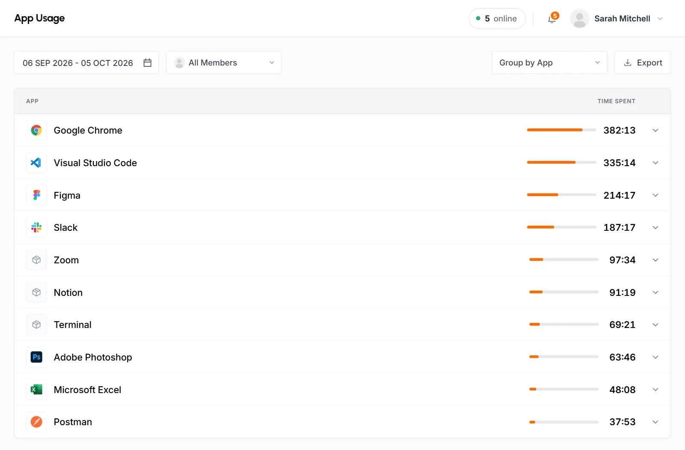Expand the Slack row chevron

tap(655, 227)
